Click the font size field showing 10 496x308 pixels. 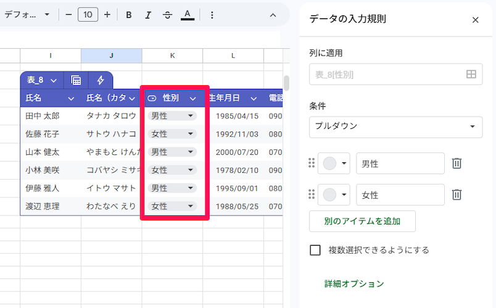(88, 15)
